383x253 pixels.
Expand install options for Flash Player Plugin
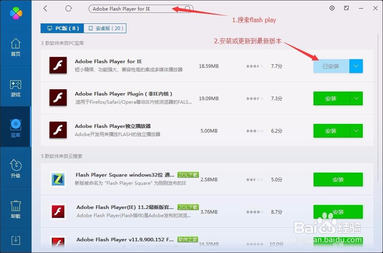pos(356,98)
